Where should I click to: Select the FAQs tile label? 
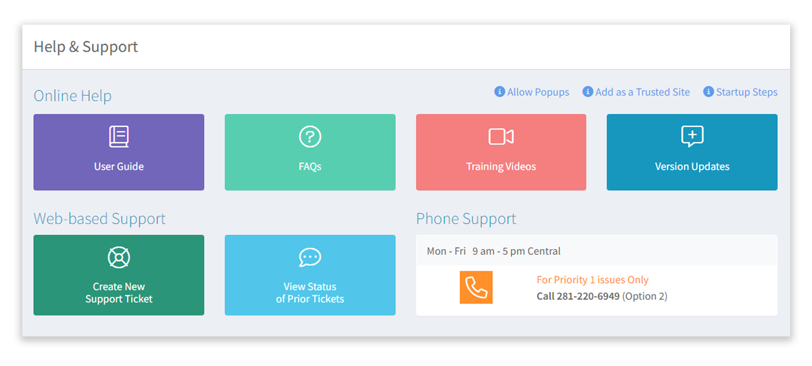coord(310,167)
